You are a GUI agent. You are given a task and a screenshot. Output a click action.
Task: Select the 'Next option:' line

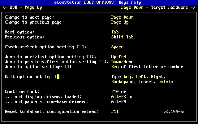pos(19,32)
